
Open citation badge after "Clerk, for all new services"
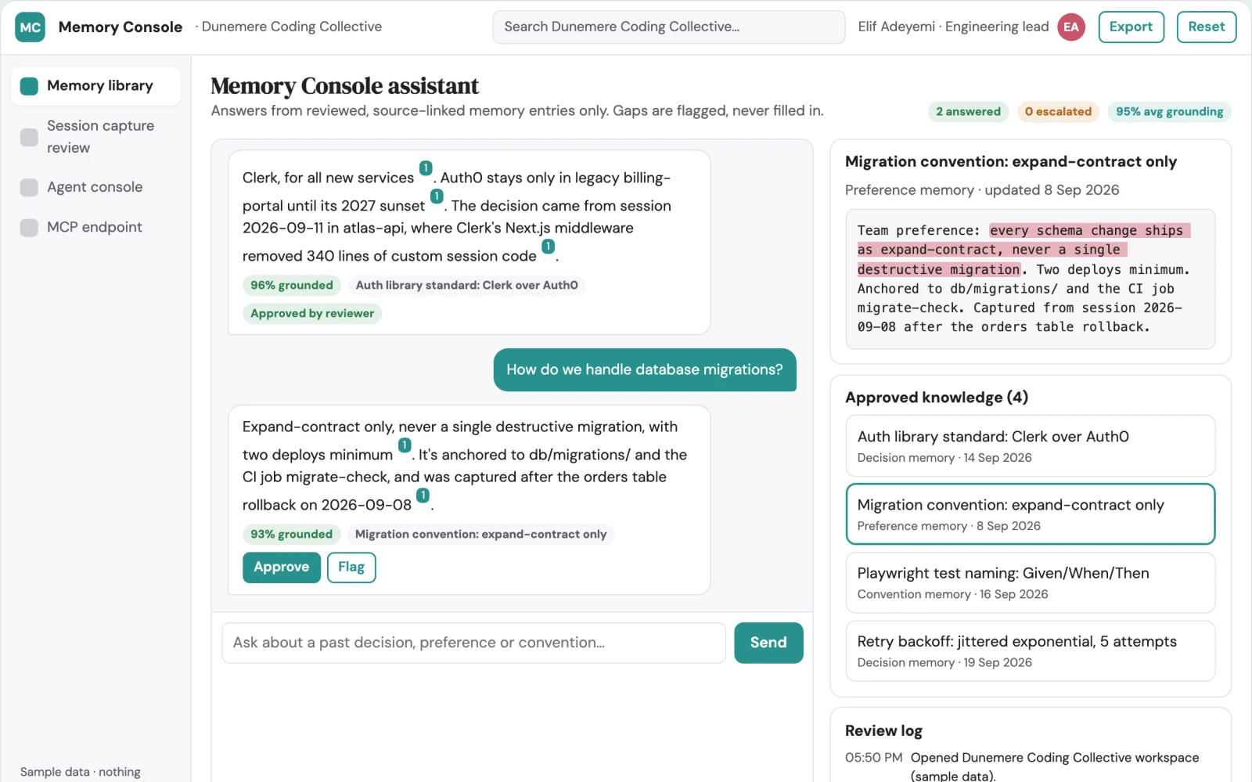tap(426, 168)
